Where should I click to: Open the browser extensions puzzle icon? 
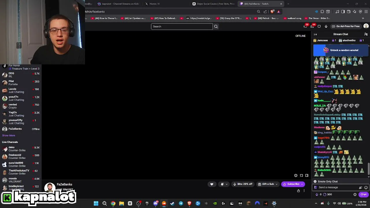tap(322, 12)
